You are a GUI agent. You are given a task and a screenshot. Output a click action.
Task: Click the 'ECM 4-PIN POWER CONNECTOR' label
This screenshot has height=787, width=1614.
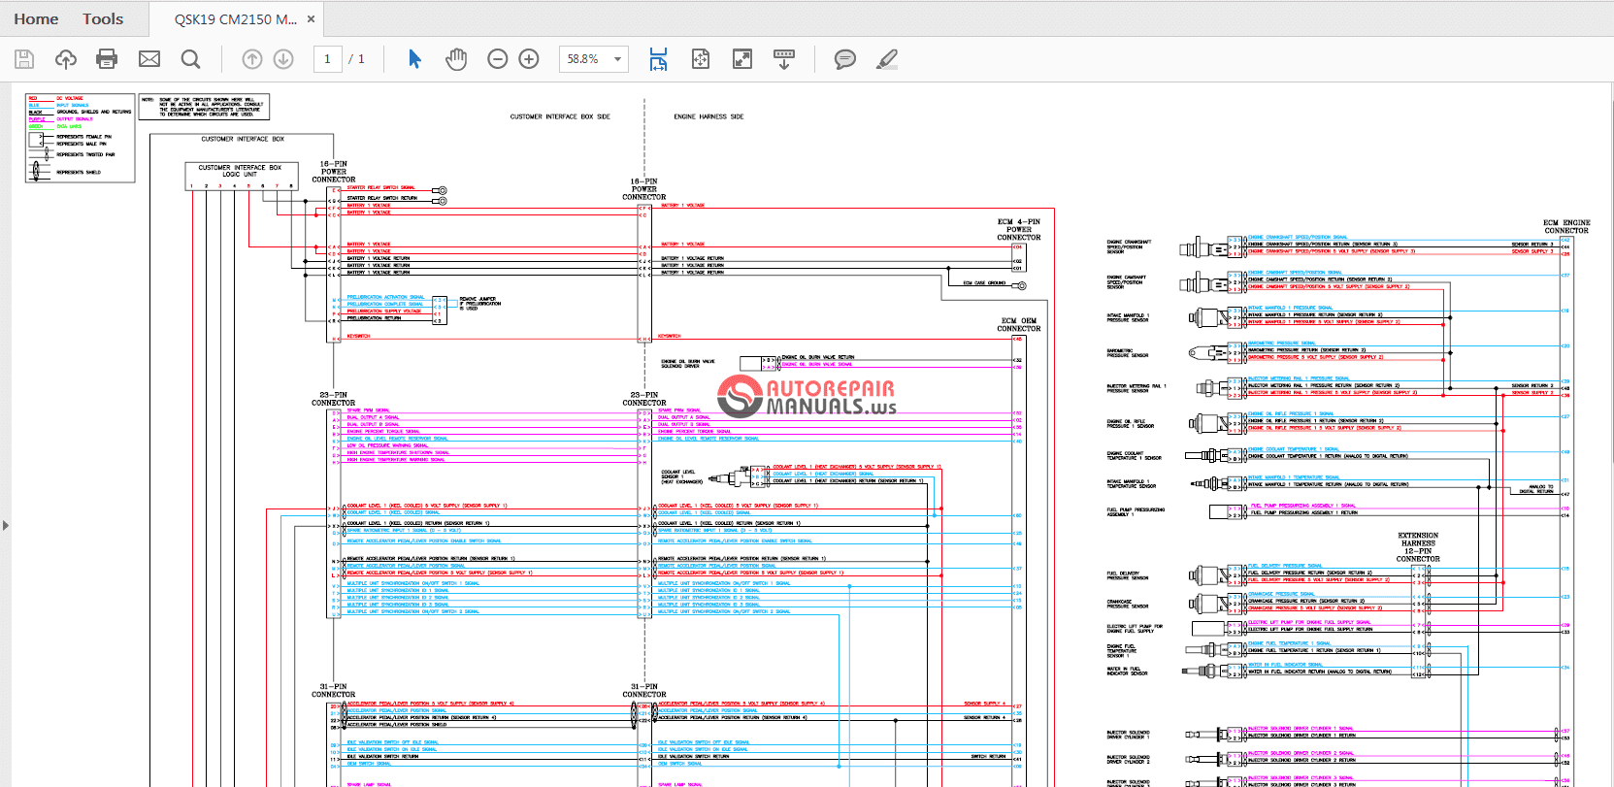tap(1019, 230)
